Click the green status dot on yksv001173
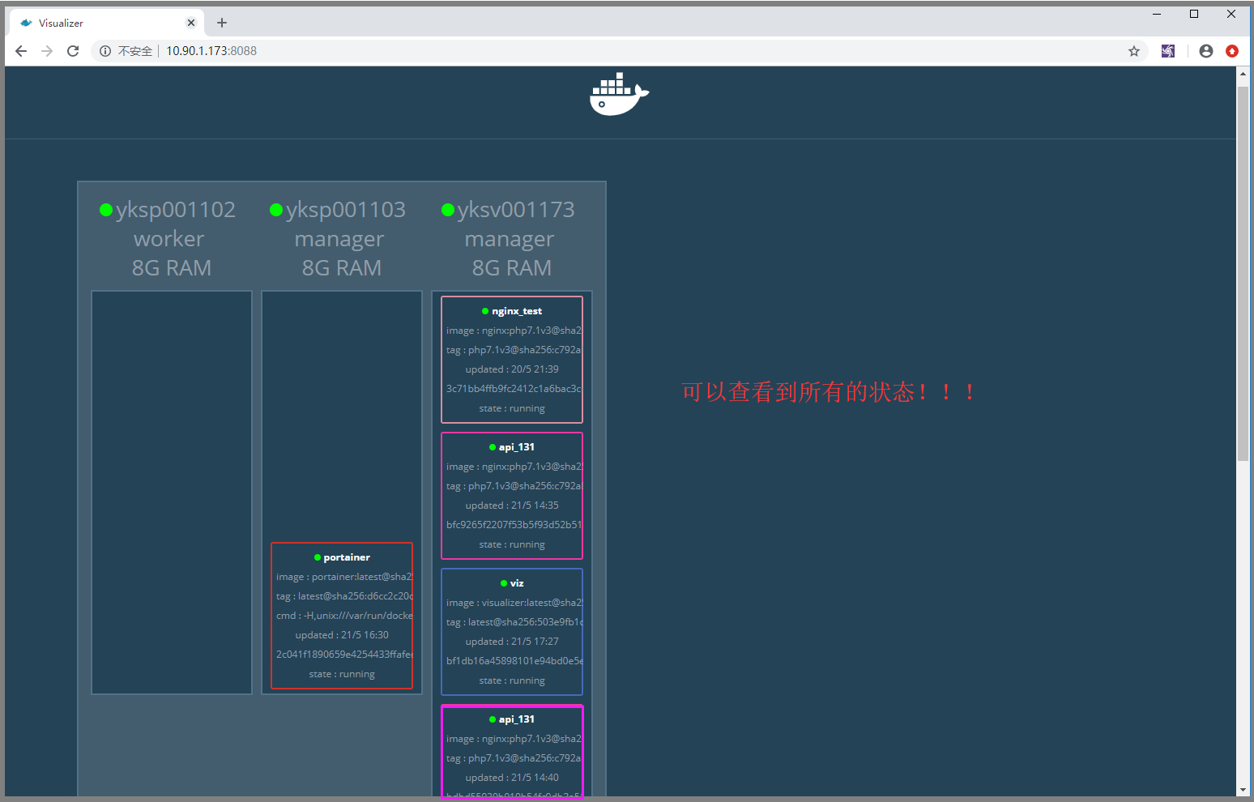 click(x=448, y=209)
